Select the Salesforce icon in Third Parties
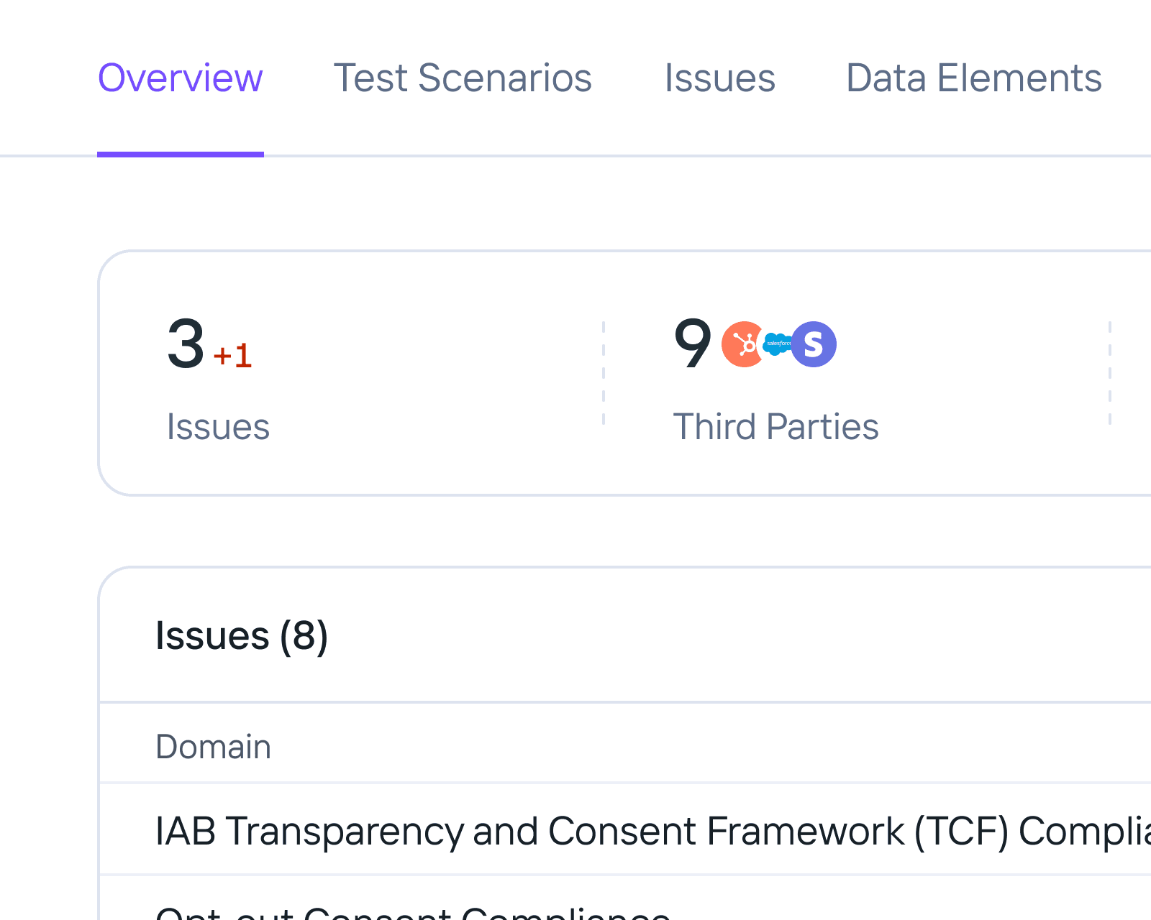The width and height of the screenshot is (1151, 920). pos(777,344)
